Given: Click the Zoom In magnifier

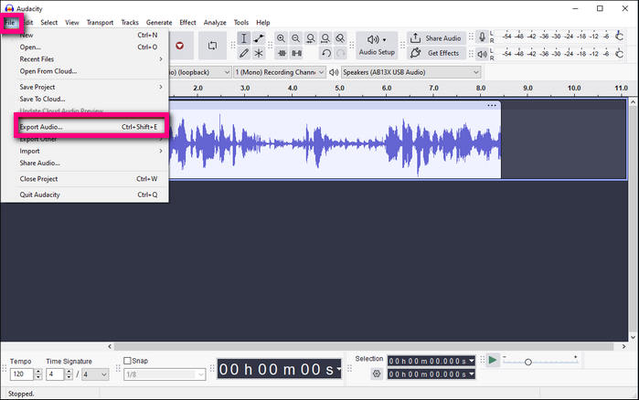Looking at the screenshot, I should [x=281, y=38].
